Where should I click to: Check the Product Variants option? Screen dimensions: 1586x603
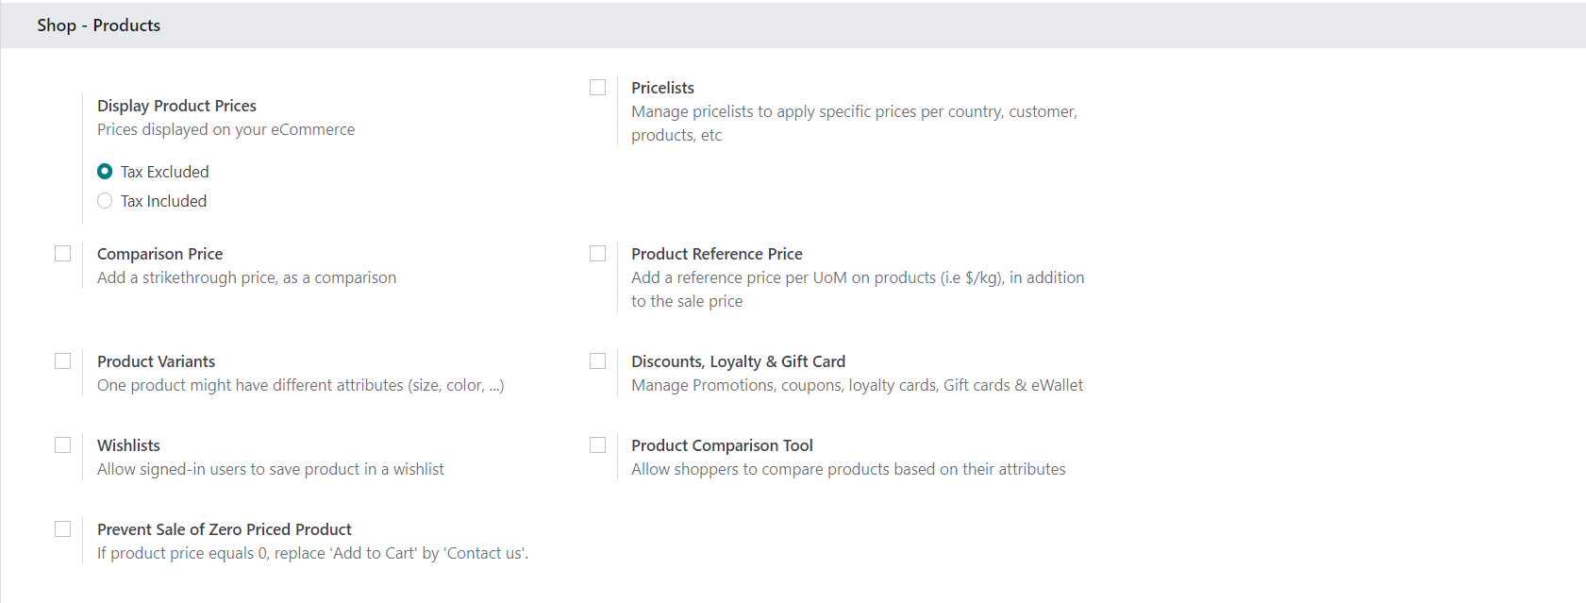click(63, 361)
